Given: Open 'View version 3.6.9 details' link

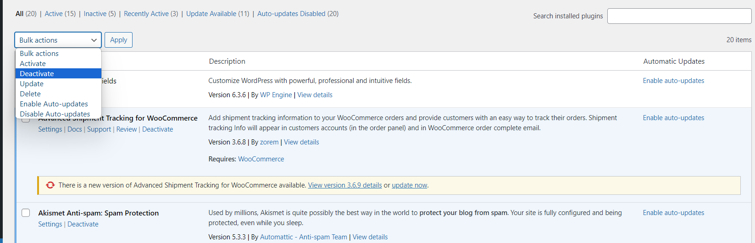Looking at the screenshot, I should click(x=345, y=185).
